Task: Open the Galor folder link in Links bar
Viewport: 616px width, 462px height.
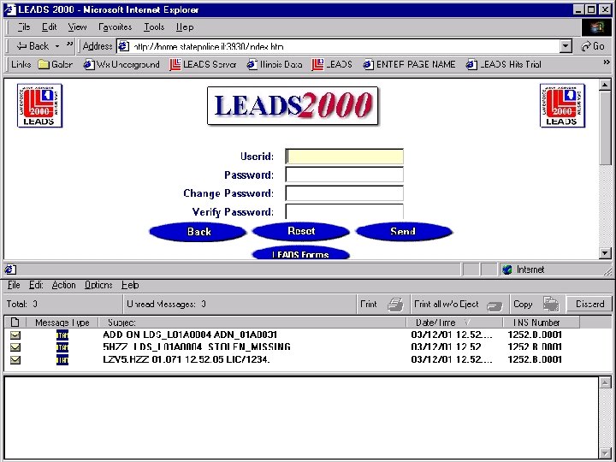Action: pos(56,64)
